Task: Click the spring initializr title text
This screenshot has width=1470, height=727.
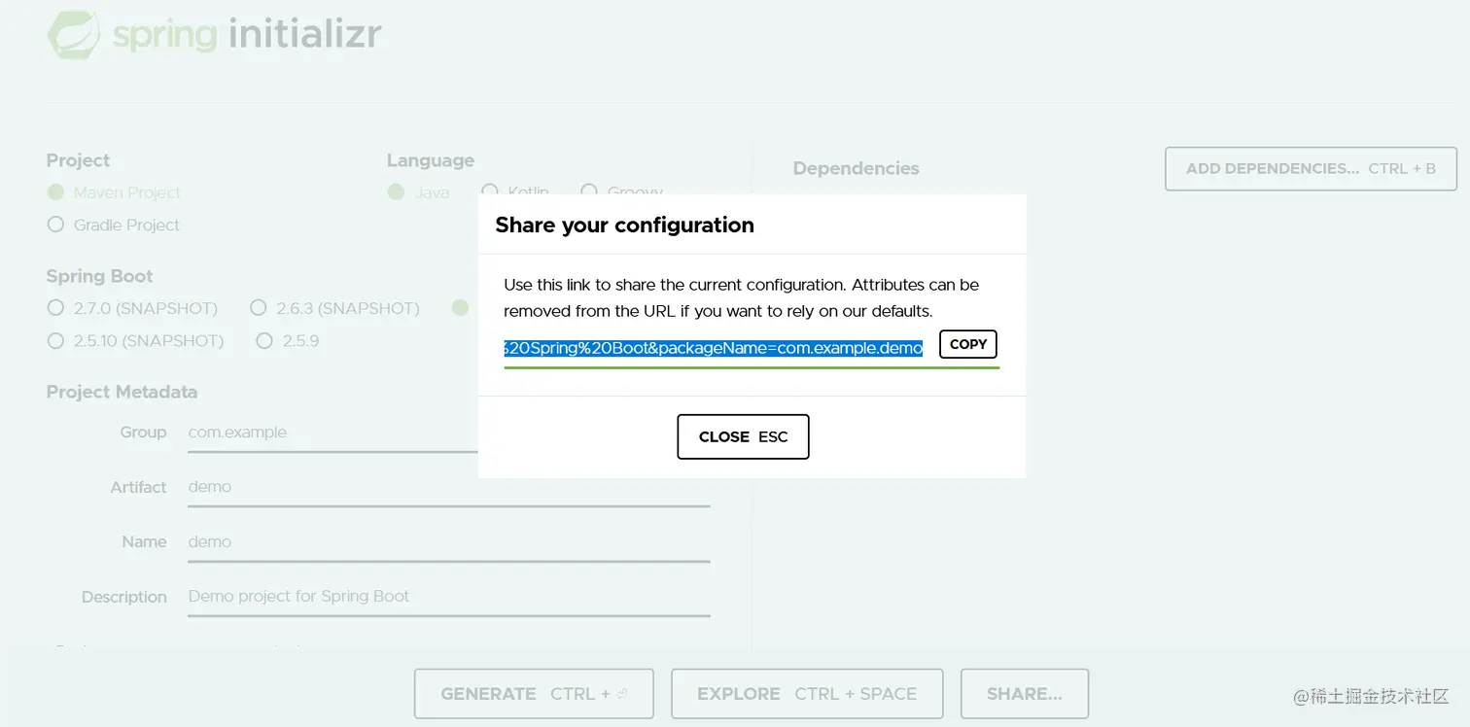Action: (x=247, y=35)
